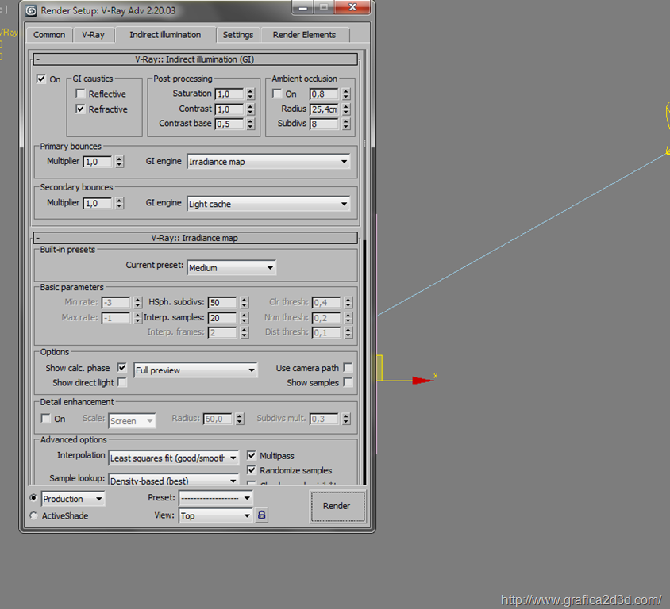The image size is (670, 609).
Task: Click the lock view icon next to Top
Action: [x=261, y=515]
